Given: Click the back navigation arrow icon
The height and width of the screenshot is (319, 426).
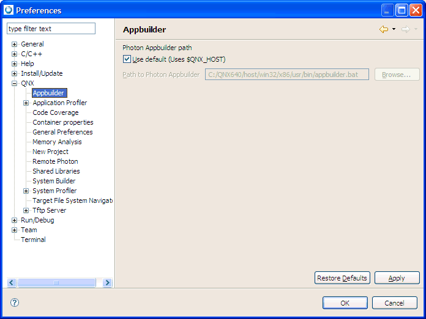Looking at the screenshot, I should [383, 29].
